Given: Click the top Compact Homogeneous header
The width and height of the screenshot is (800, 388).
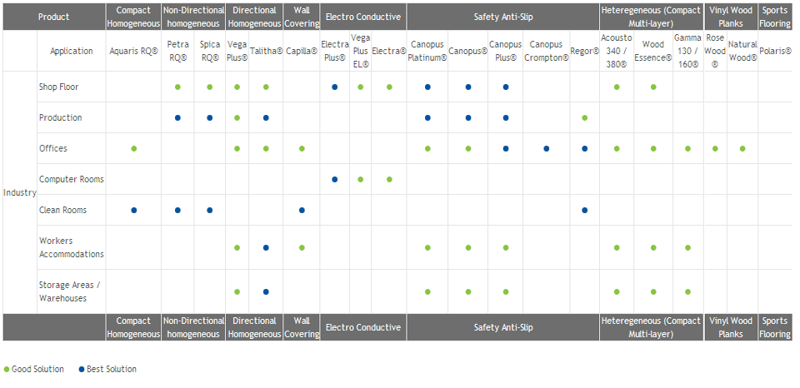Looking at the screenshot, I should [x=133, y=17].
